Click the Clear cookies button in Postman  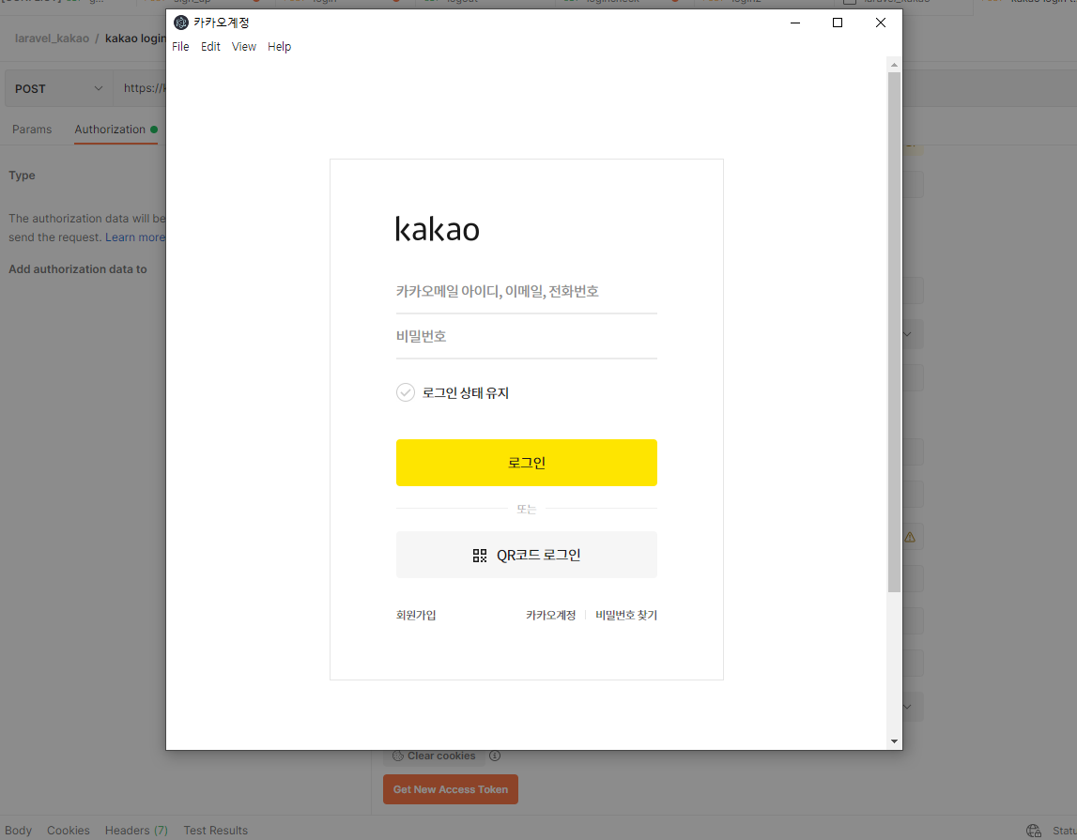(434, 756)
